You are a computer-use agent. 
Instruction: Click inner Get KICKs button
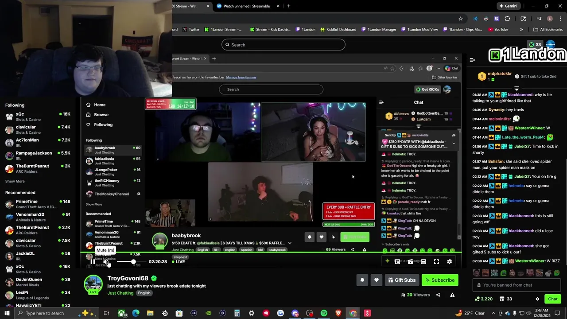tap(427, 89)
